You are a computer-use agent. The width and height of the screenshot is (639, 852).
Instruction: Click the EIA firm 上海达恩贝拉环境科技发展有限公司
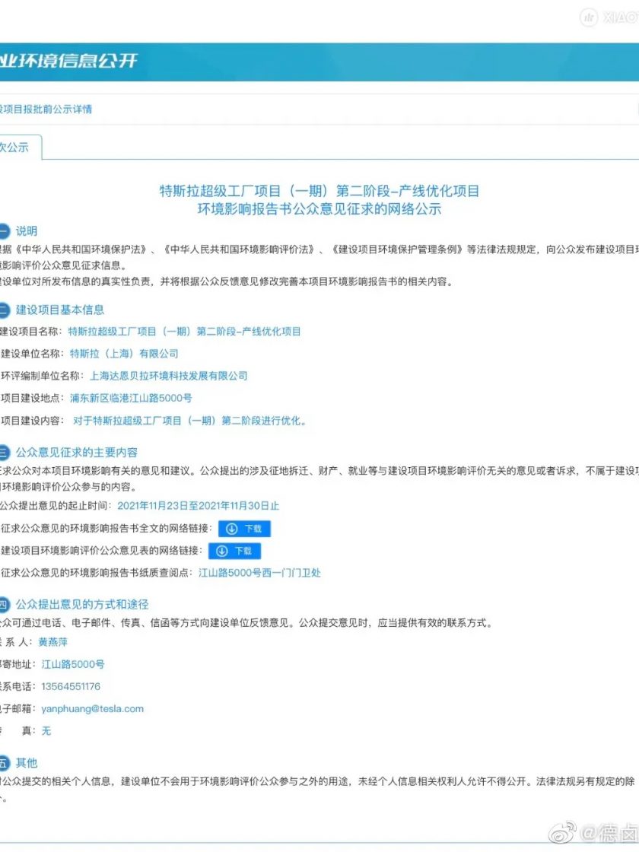click(x=168, y=376)
